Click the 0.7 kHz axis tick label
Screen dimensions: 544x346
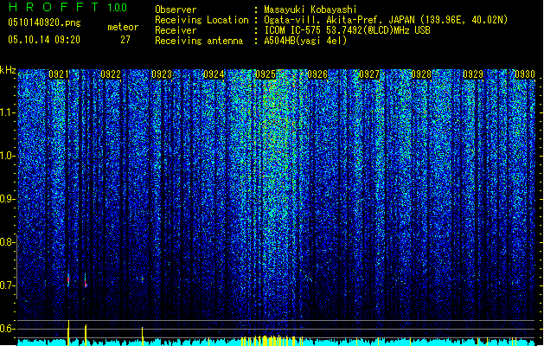pos(8,285)
